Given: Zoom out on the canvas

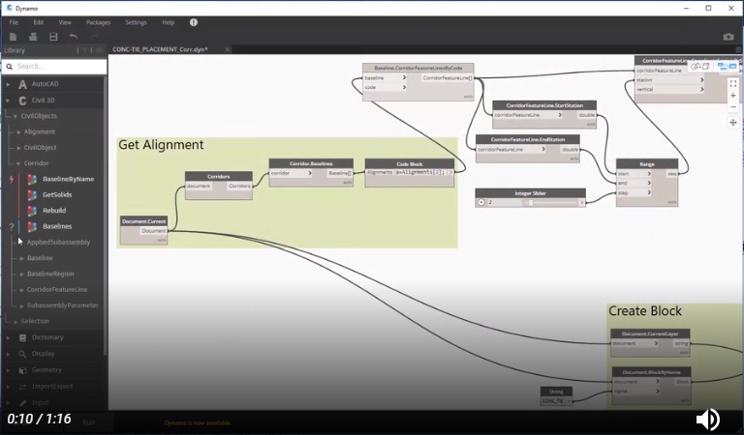Looking at the screenshot, I should (x=733, y=107).
